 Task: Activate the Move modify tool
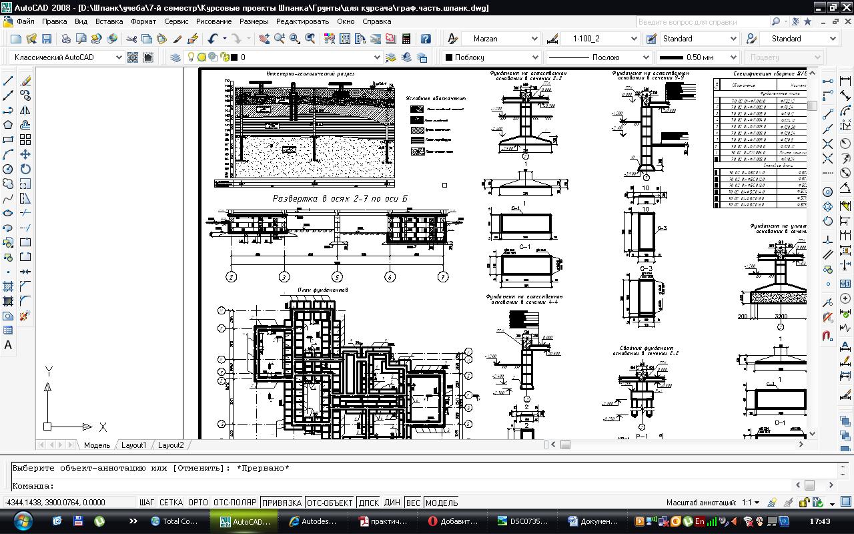(x=25, y=154)
